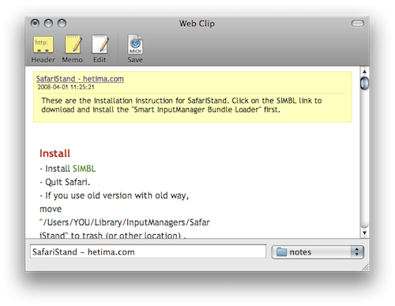Viewport: 395px width, 306px height.
Task: Follow the green SIMBL link
Action: [x=84, y=168]
